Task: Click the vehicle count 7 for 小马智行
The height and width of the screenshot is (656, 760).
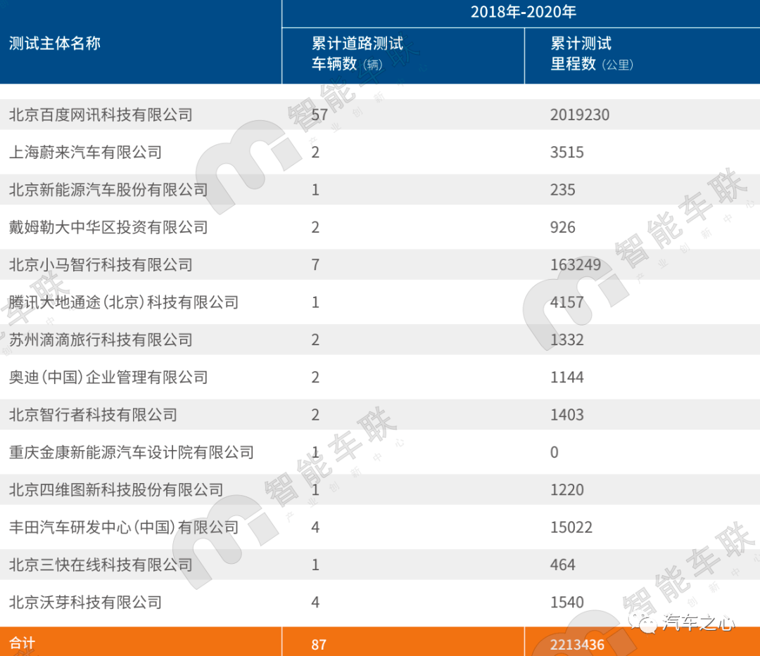Action: 315,265
